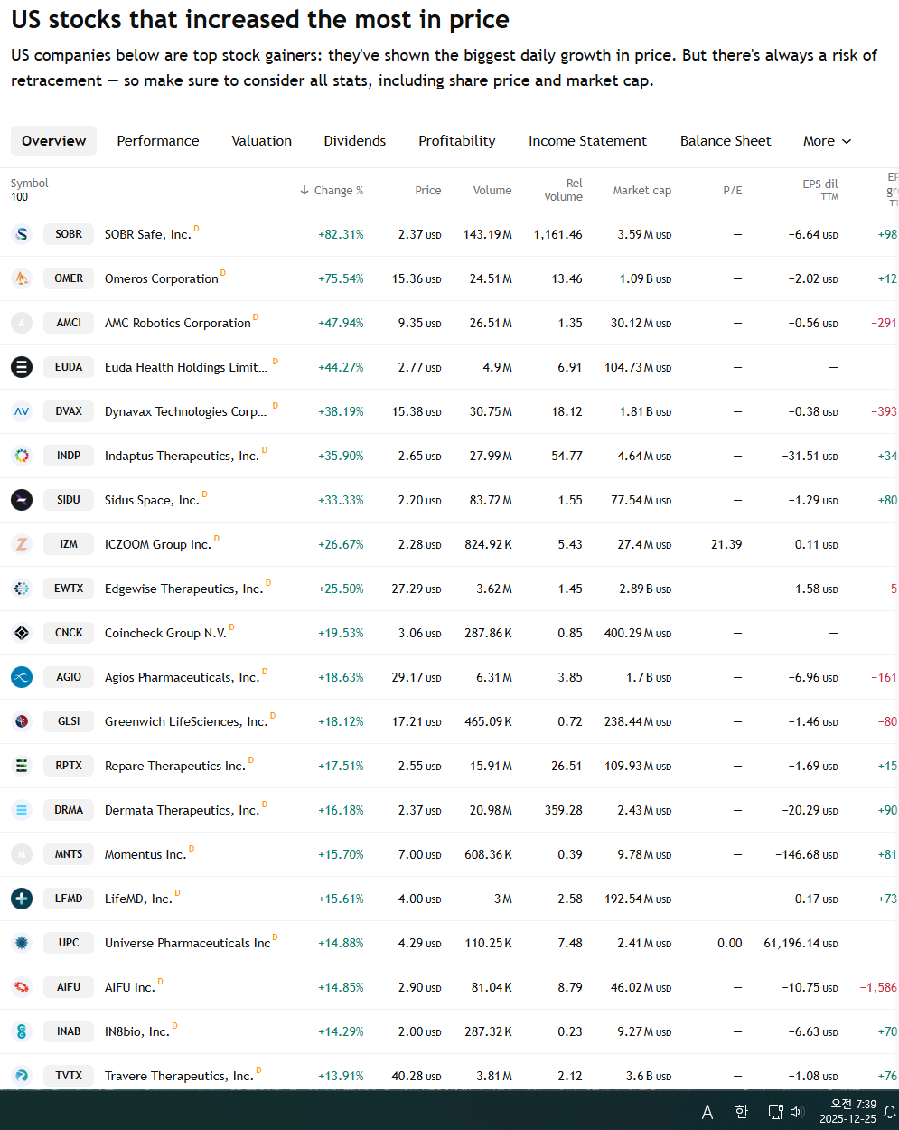899x1130 pixels.
Task: Click the 61,196.14 EPS value for UPC
Action: point(801,943)
